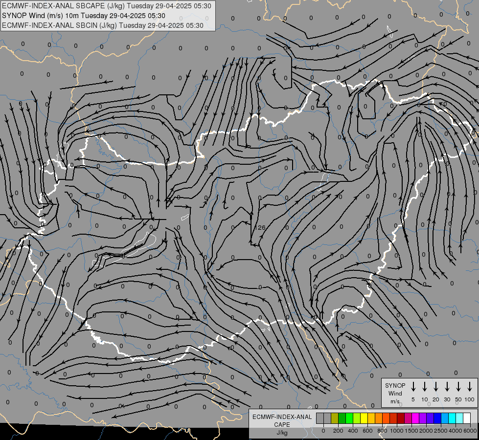
Task: Click the 600 tick label on the CAPE scale
Action: (367, 431)
